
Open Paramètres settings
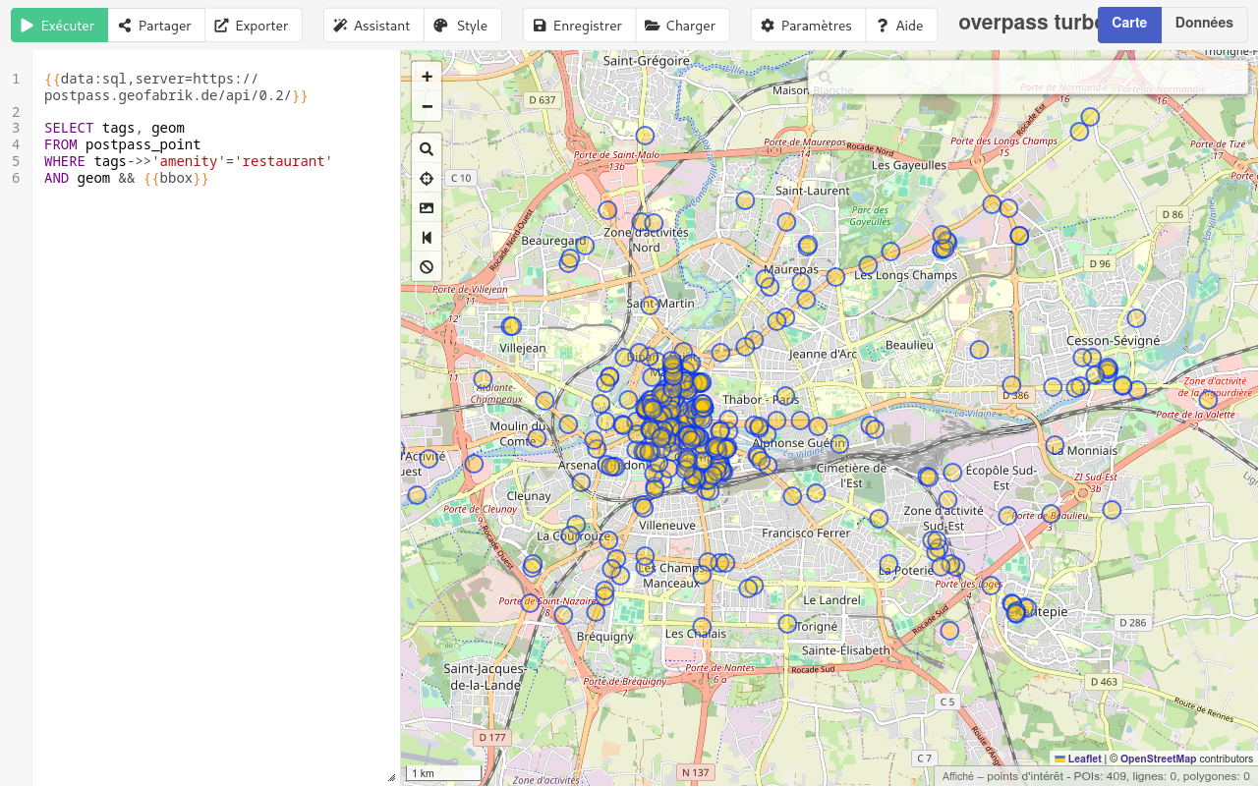(x=807, y=26)
